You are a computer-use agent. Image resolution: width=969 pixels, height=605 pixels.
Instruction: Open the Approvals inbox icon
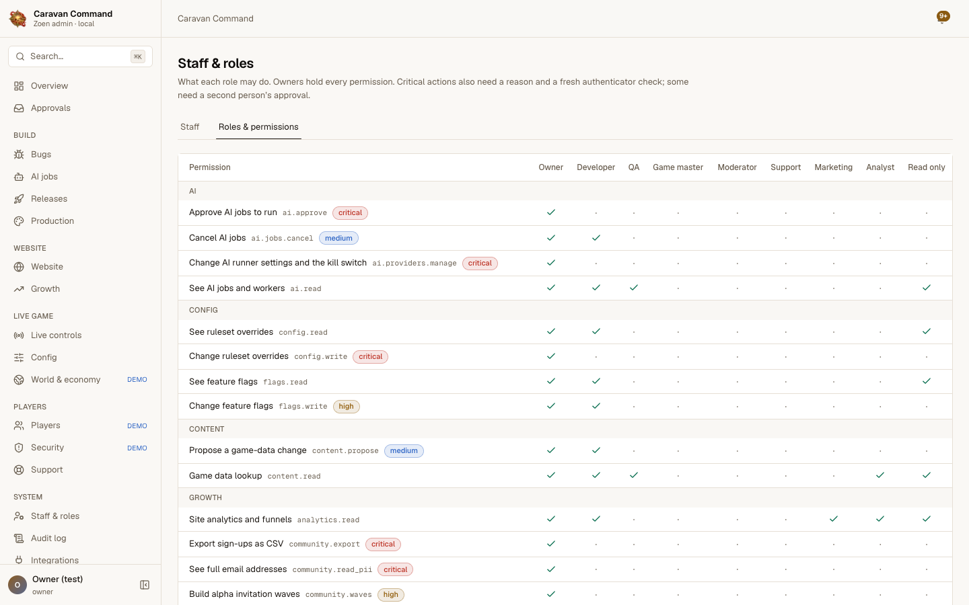19,108
